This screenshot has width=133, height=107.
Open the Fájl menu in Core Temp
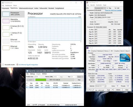click(88, 5)
